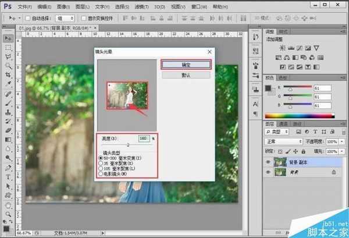
Task: Click the lens flare preview thumbnail
Action: click(126, 95)
